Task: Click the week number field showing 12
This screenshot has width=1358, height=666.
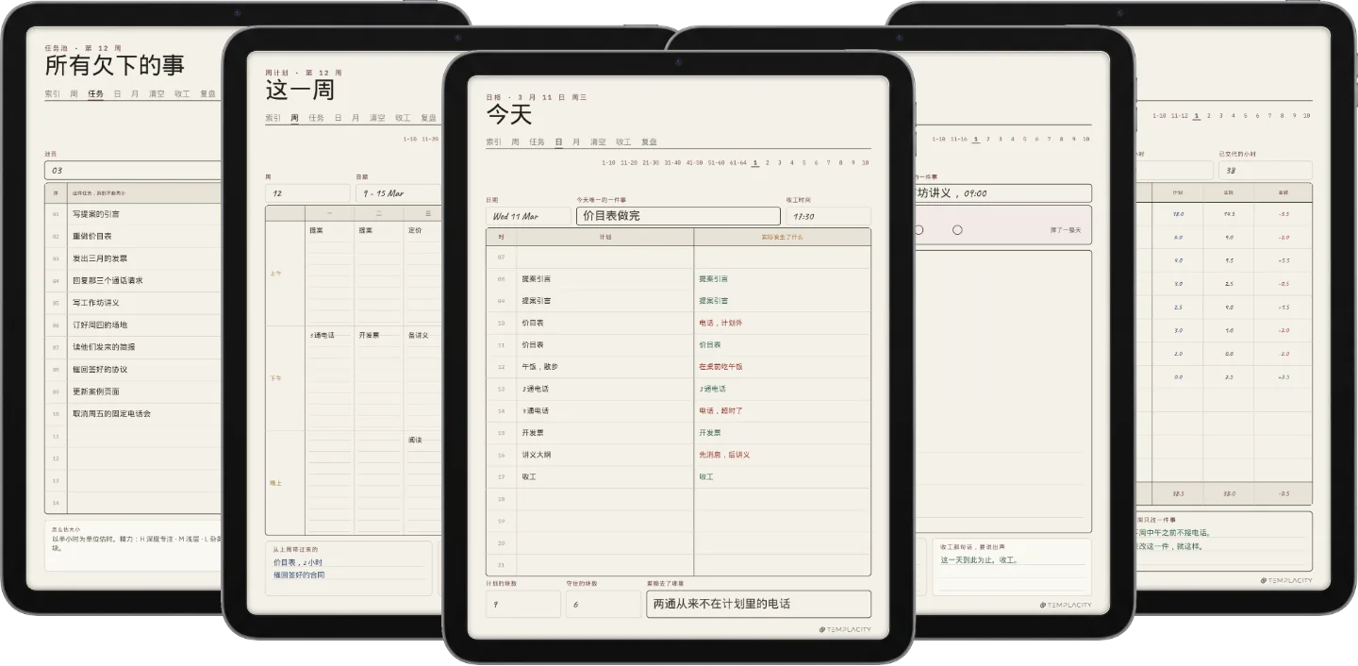Action: tap(307, 193)
